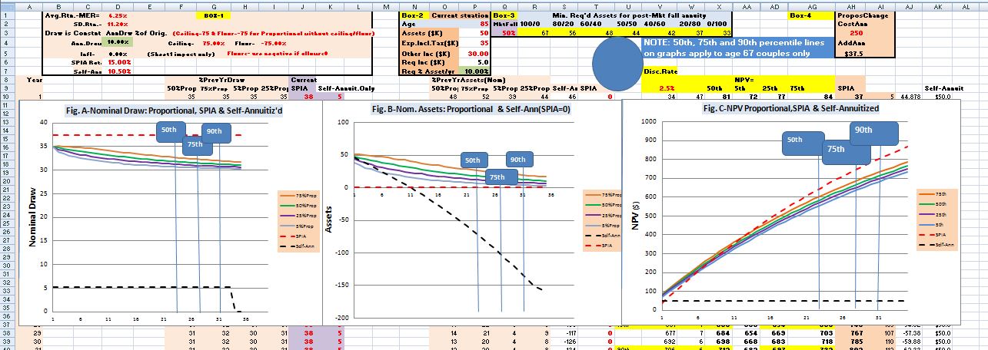Screen dimensions: 988x350
Task: Select the CostAnn 250 value in Box-4
Action: click(x=856, y=33)
